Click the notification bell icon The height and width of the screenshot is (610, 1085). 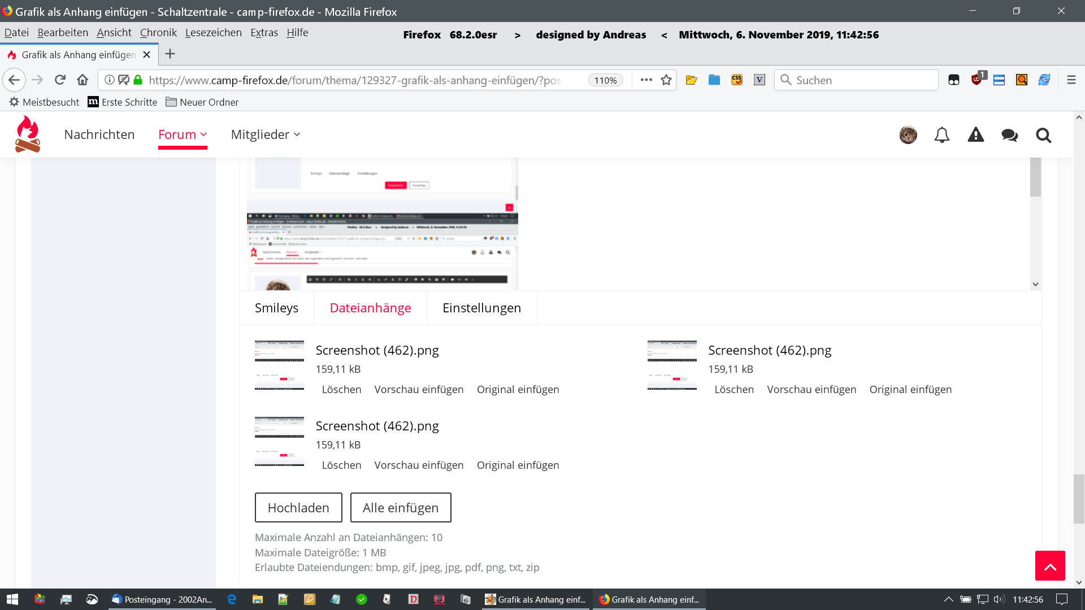941,135
